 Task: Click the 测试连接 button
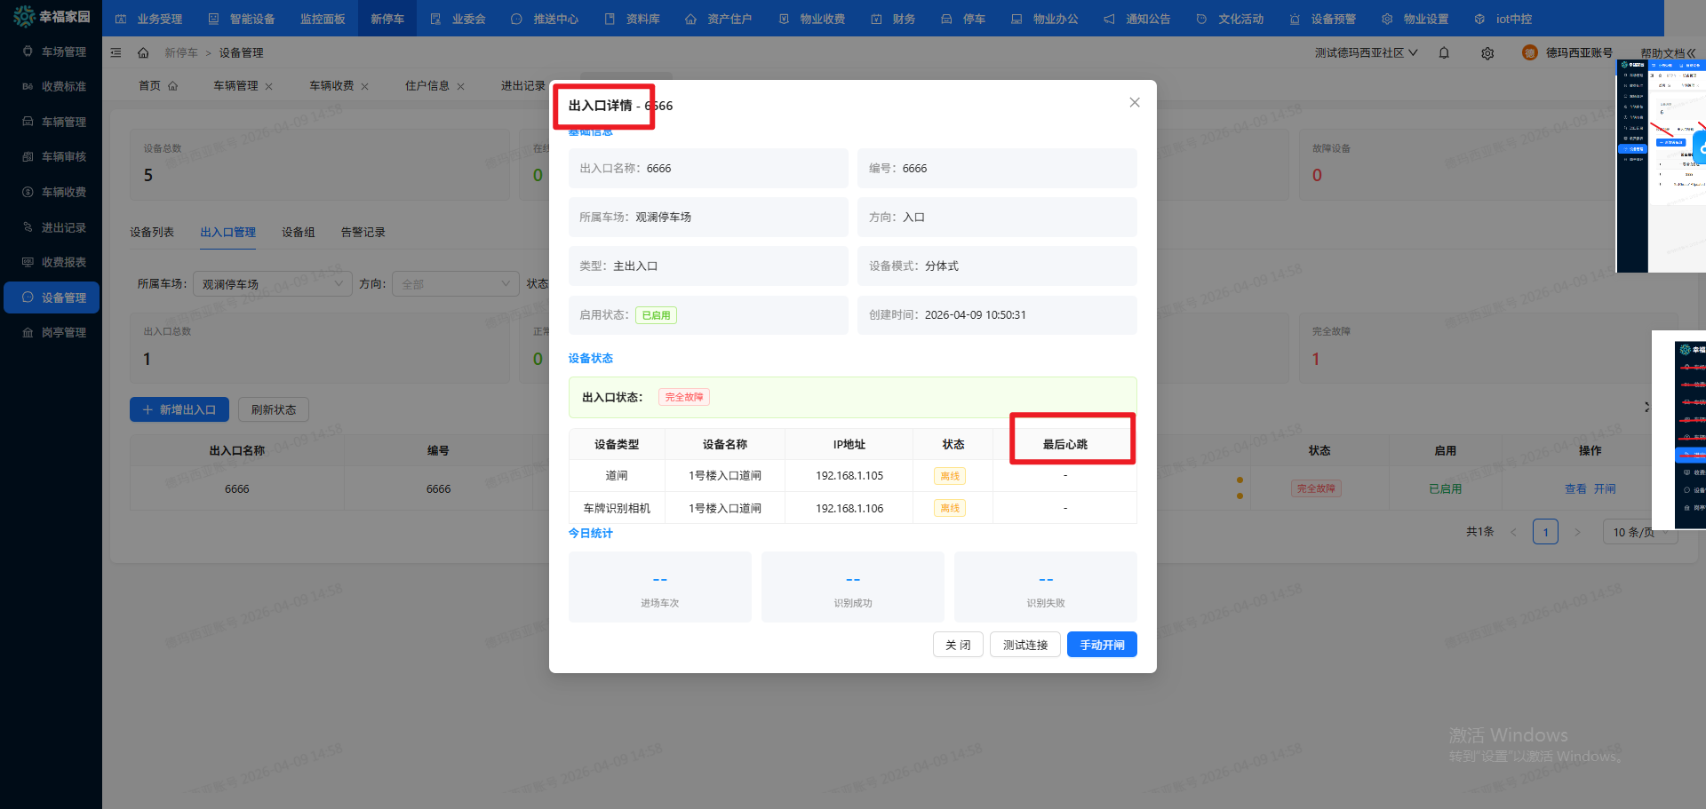point(1025,645)
